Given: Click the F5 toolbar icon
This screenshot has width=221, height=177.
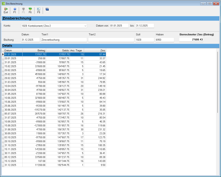Looking at the screenshot, I should (23, 10).
